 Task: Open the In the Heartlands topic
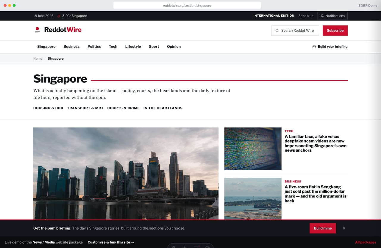[x=163, y=108]
